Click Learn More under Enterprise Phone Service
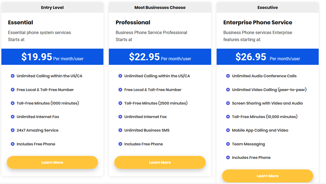Image resolution: width=326 pixels, height=184 pixels. coord(268,176)
